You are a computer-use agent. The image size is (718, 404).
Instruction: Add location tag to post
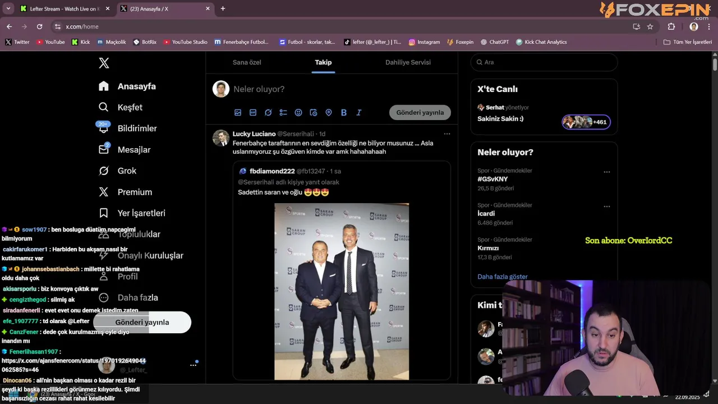click(x=329, y=112)
